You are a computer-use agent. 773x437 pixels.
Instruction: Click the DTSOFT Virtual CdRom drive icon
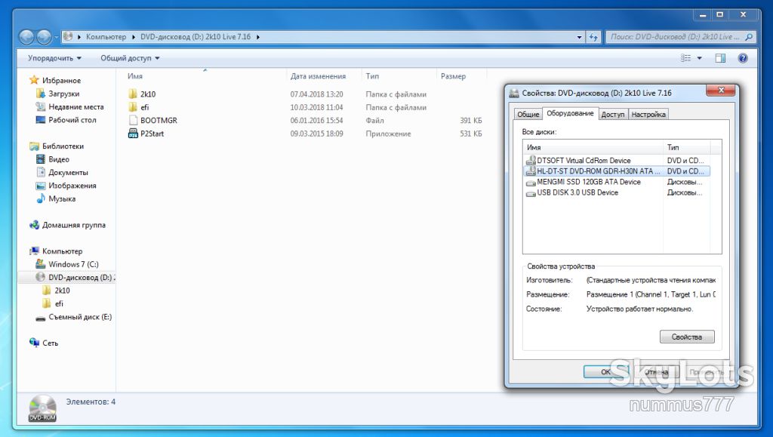click(x=531, y=160)
